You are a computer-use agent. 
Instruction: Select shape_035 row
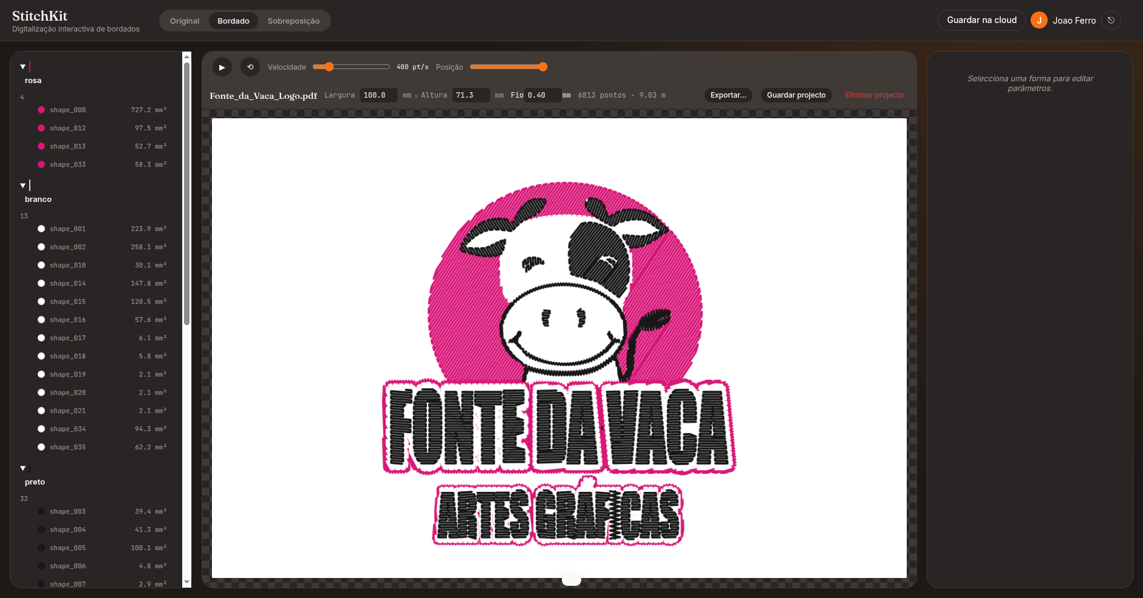(x=101, y=447)
